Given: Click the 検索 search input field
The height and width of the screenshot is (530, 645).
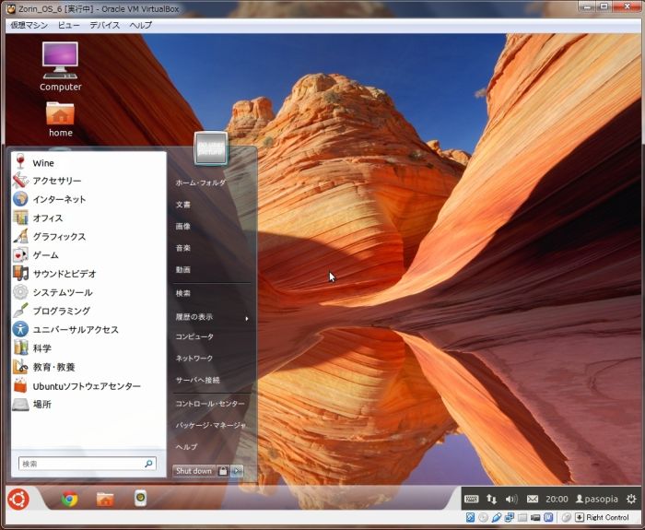Looking at the screenshot, I should (81, 464).
